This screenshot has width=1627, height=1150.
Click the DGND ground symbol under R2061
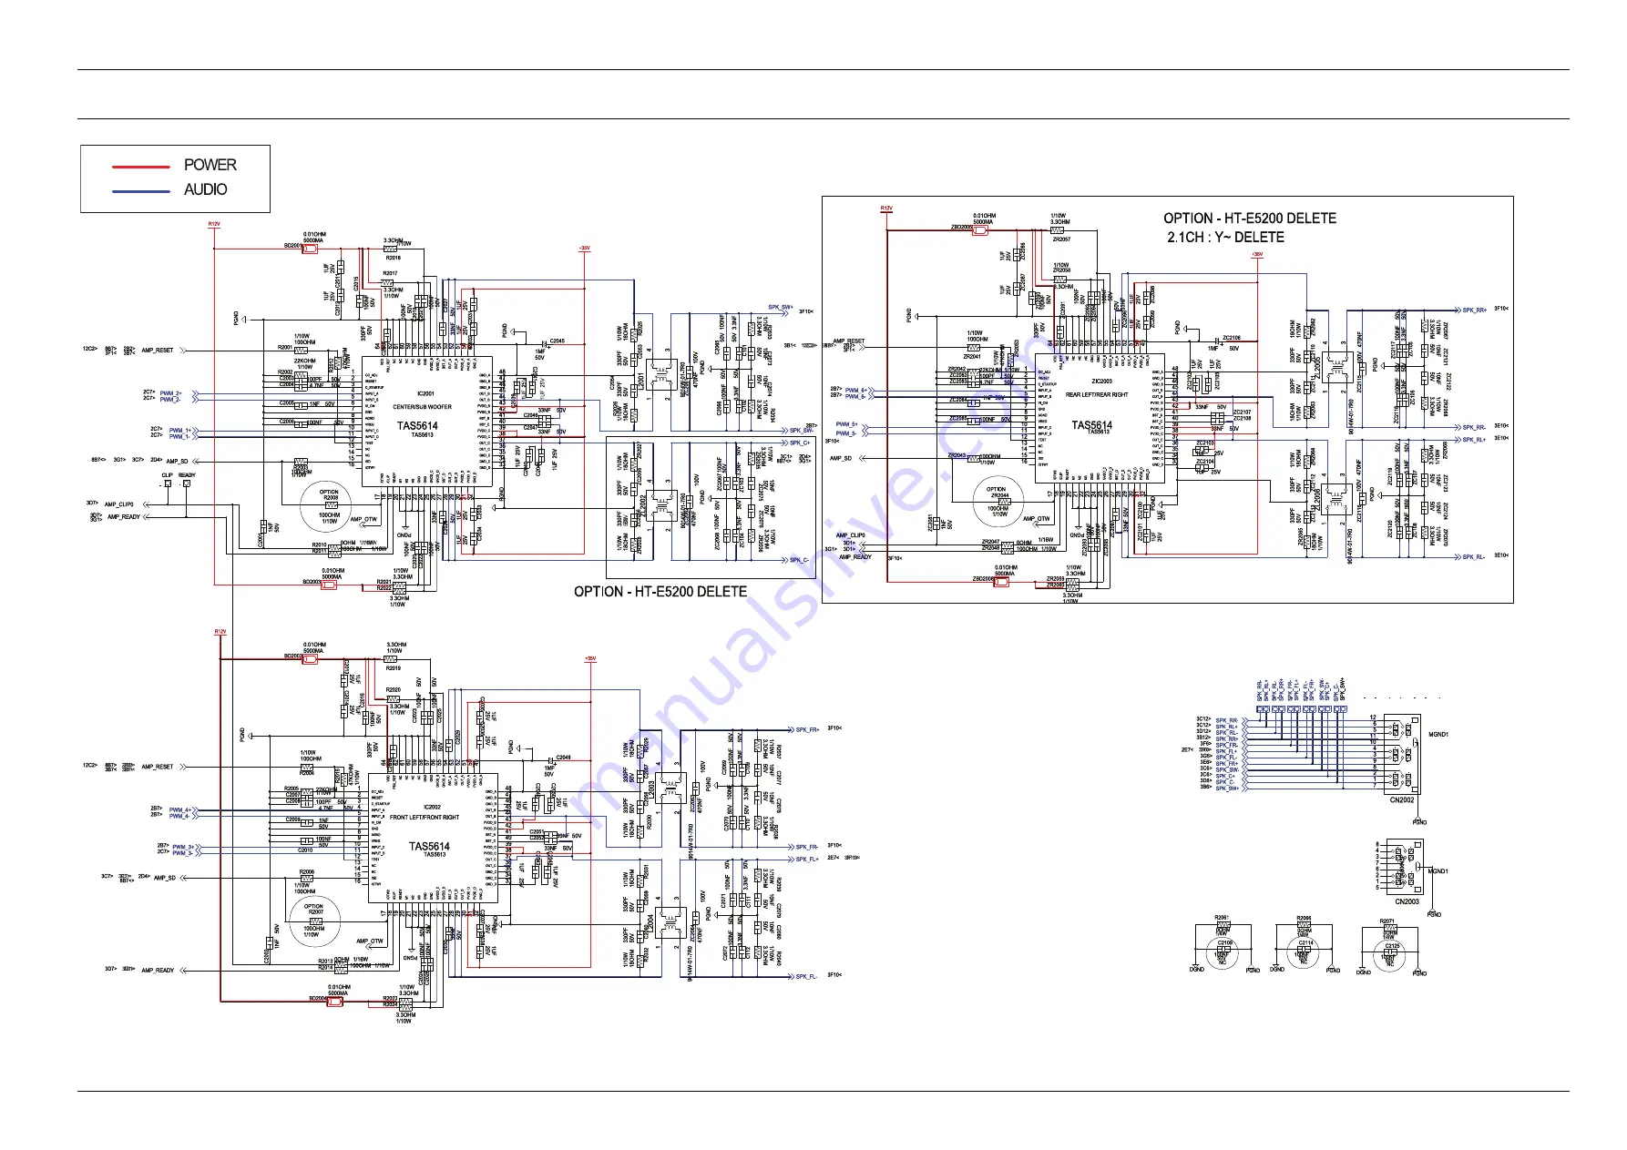point(1196,967)
